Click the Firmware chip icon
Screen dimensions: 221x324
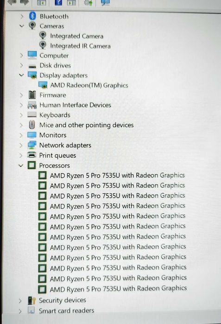coord(32,95)
